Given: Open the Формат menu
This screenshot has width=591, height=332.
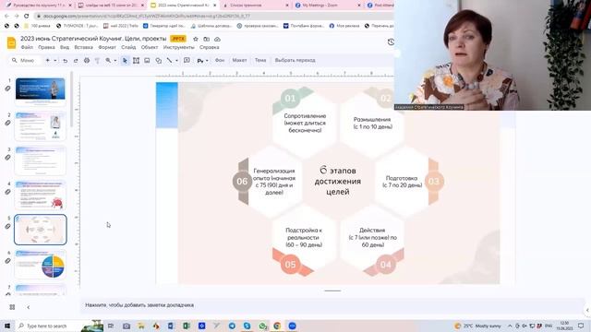Looking at the screenshot, I should 107,47.
